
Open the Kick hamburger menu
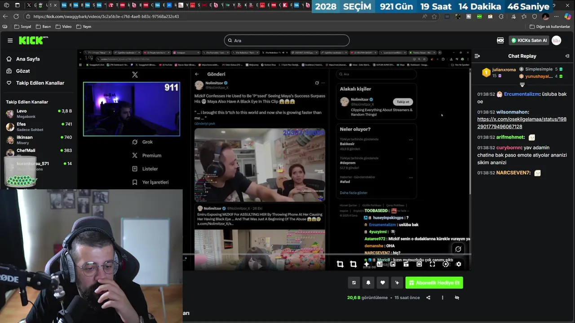pyautogui.click(x=10, y=40)
